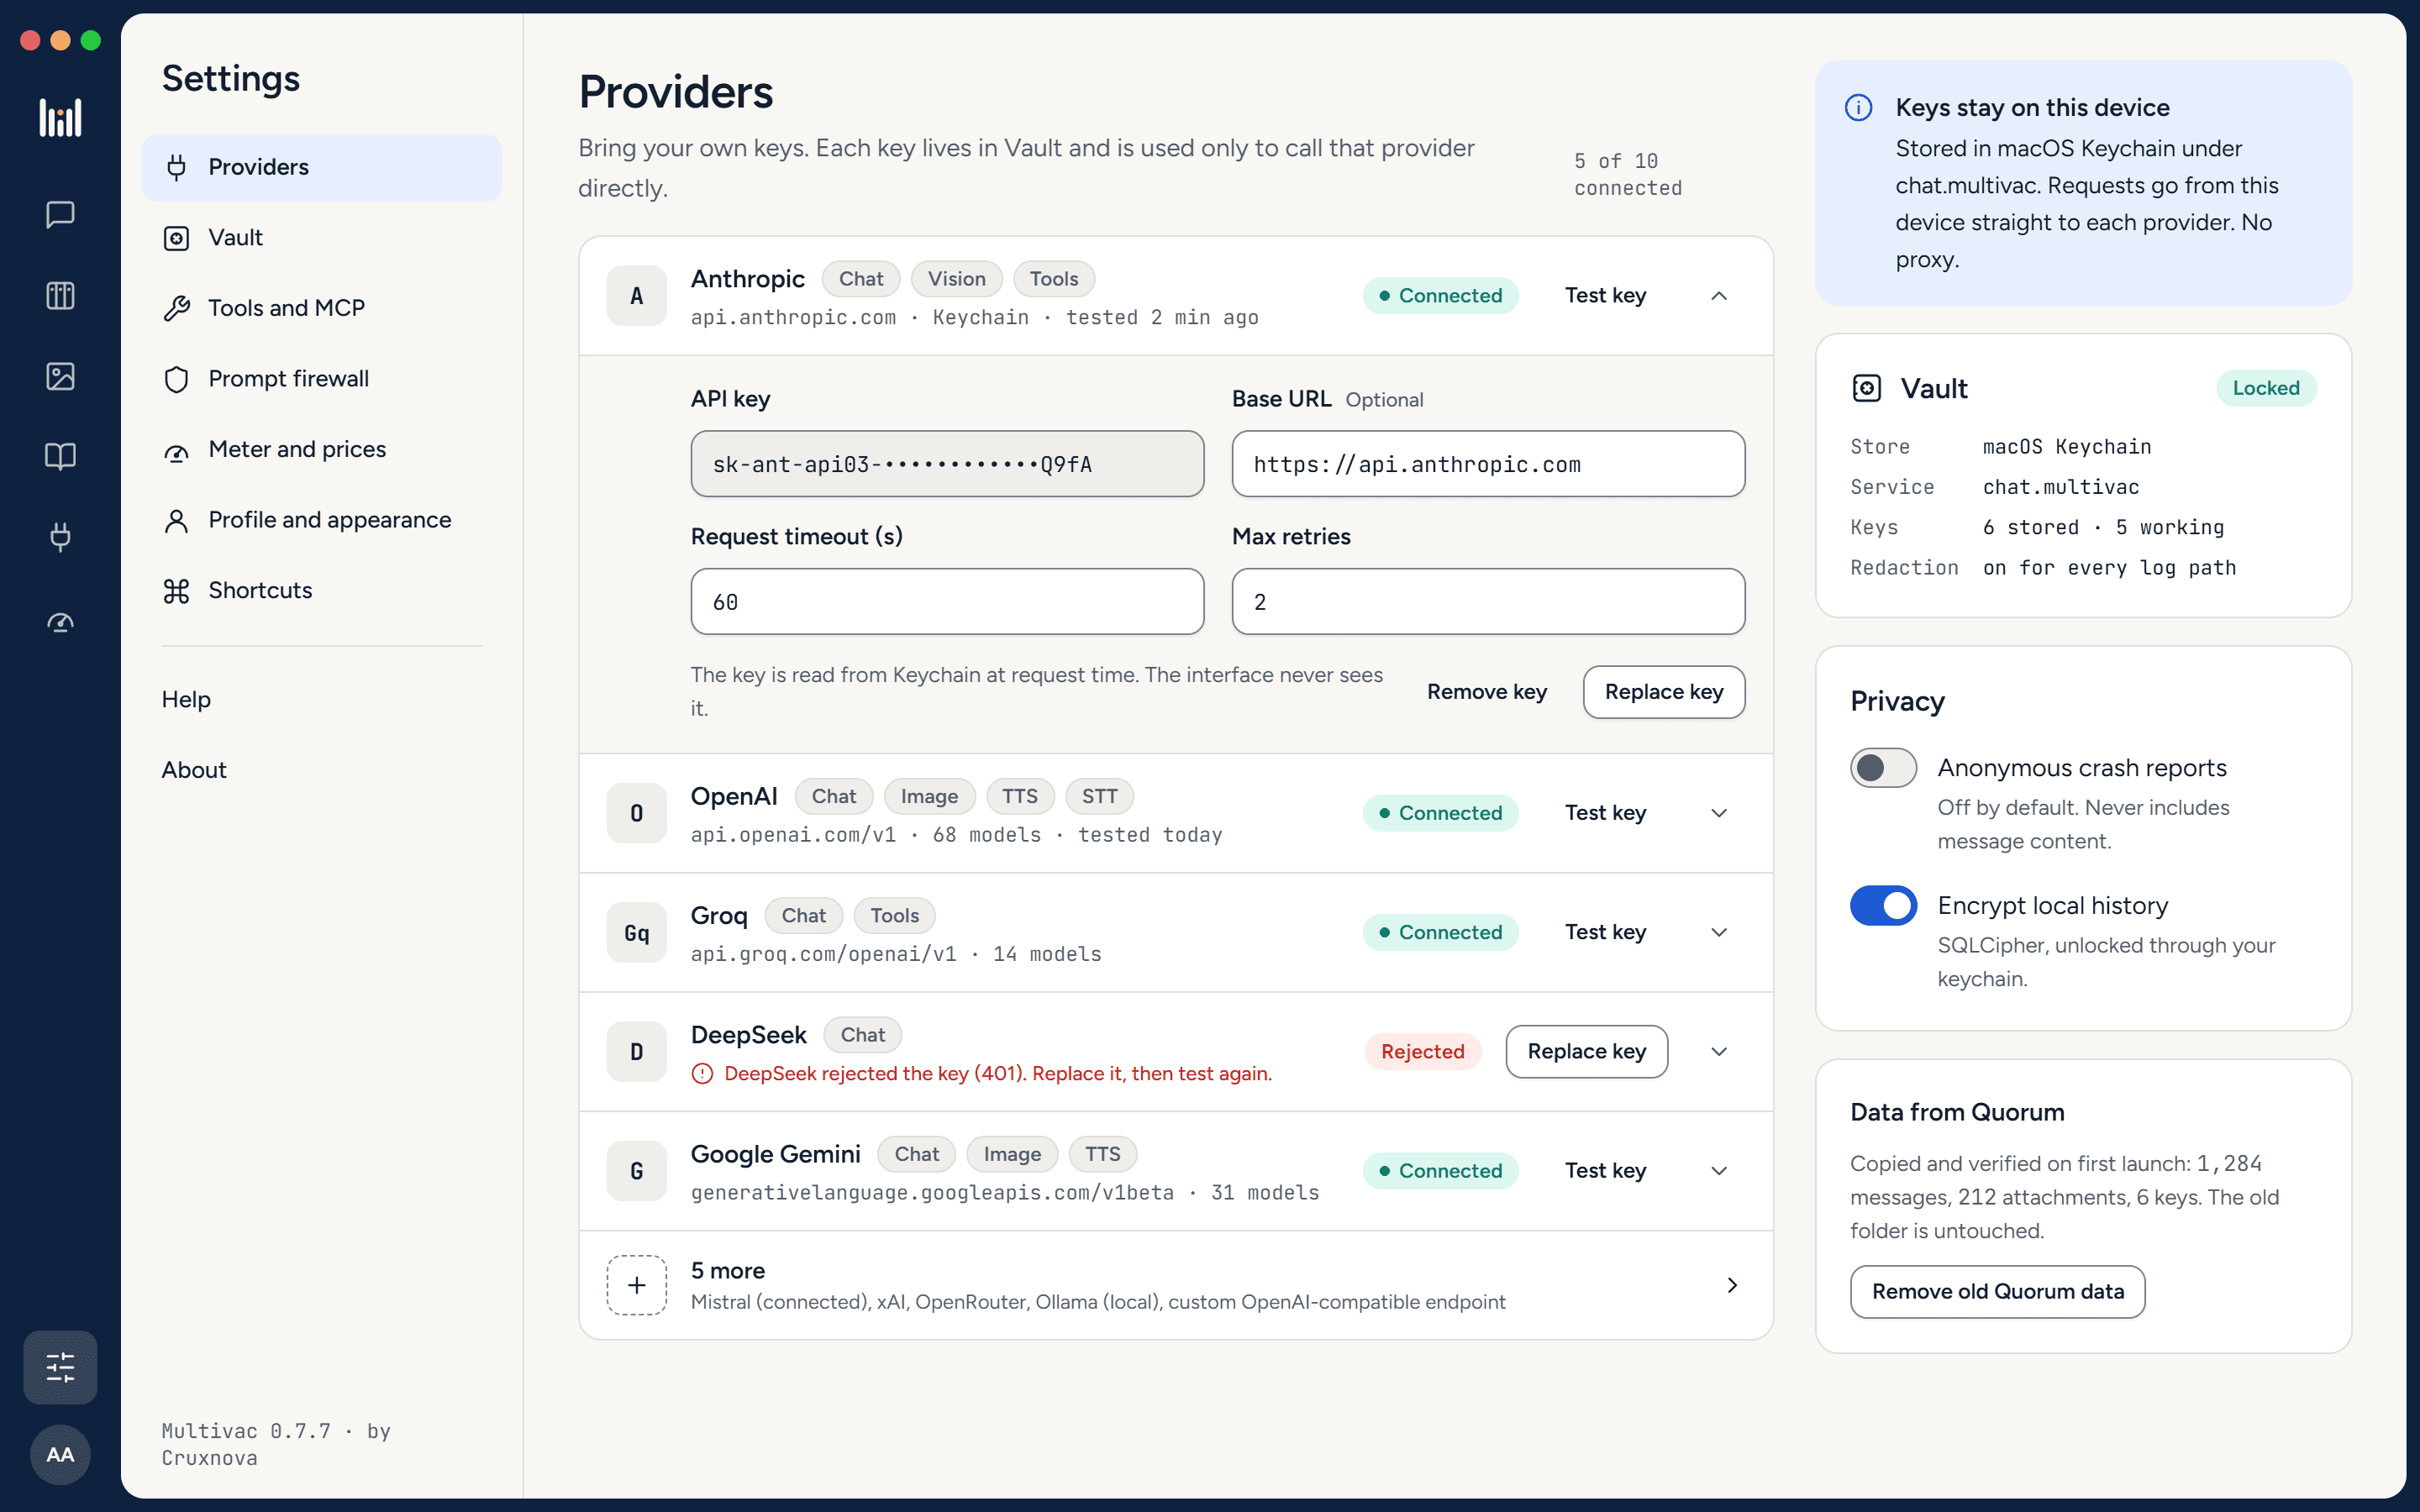Click the Anthropic letter A badge
This screenshot has width=2420, height=1512.
tap(637, 296)
